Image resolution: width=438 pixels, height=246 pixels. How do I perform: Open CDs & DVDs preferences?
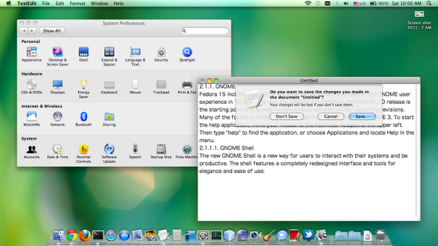tap(31, 87)
